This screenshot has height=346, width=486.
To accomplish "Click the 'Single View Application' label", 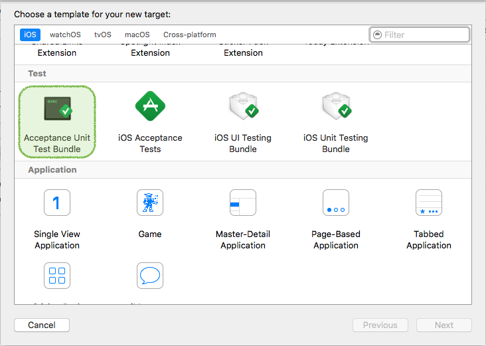I will [x=57, y=240].
